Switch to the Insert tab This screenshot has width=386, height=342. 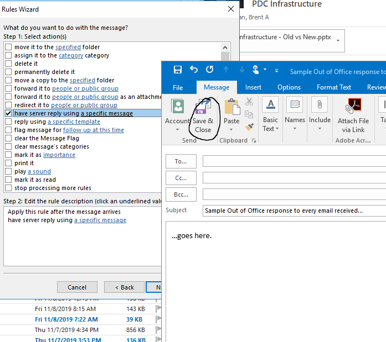(253, 87)
